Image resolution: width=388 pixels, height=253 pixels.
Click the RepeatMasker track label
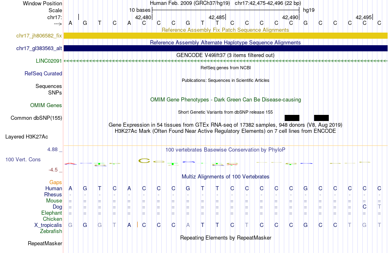pos(45,243)
